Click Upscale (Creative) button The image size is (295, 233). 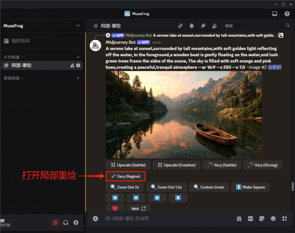(177, 165)
